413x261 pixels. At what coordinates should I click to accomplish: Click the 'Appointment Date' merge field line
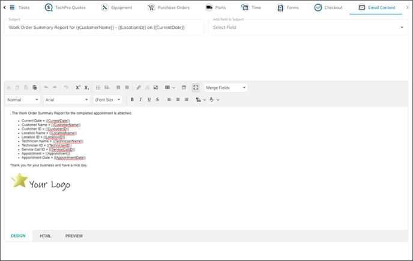(53, 157)
